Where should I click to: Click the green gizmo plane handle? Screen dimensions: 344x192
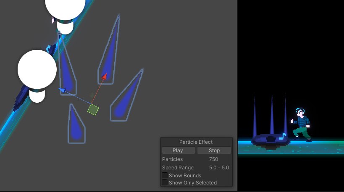pyautogui.click(x=93, y=109)
